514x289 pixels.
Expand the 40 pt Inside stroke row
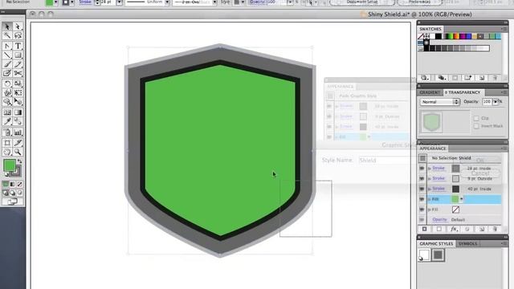[430, 189]
